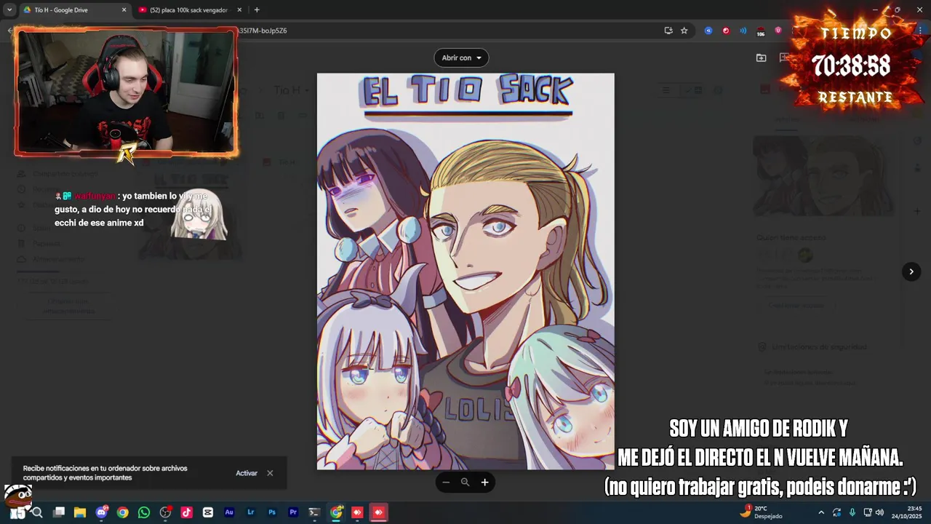This screenshot has height=524, width=931.
Task: Launch Adobe Lightroom from the taskbar
Action: 251,512
